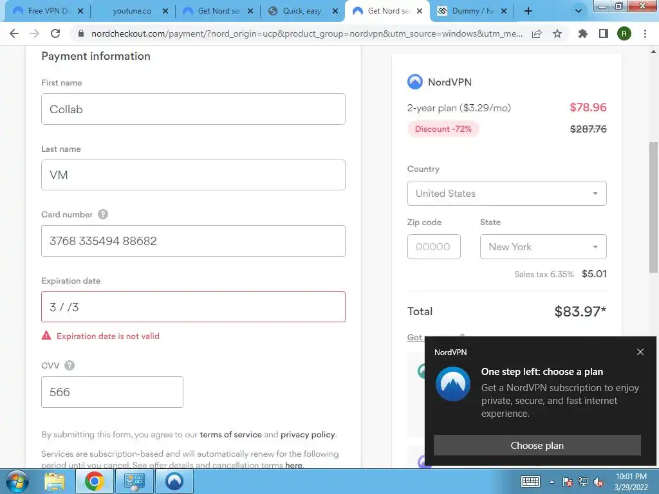Close the NordVPN notification popup
659x494 pixels.
pos(640,352)
